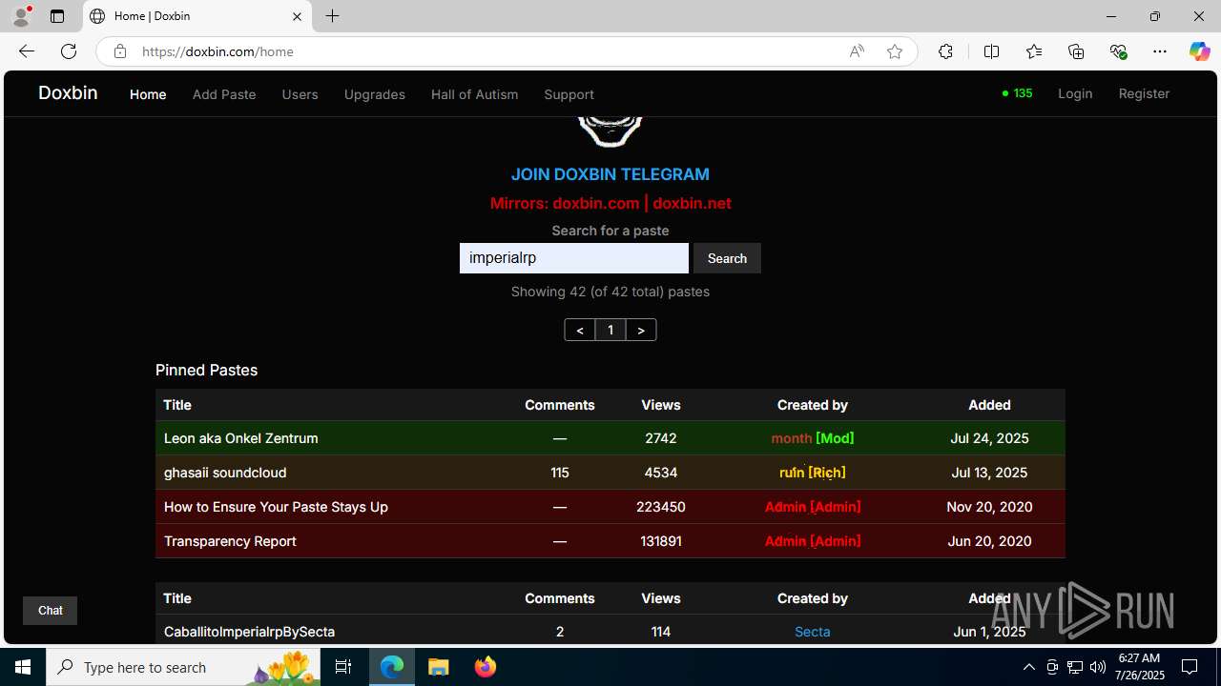Open JOIN DOXBIN TELEGRAM link

(610, 174)
